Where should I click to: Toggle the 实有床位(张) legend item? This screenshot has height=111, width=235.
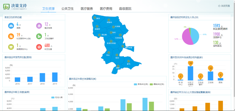coord(141,84)
